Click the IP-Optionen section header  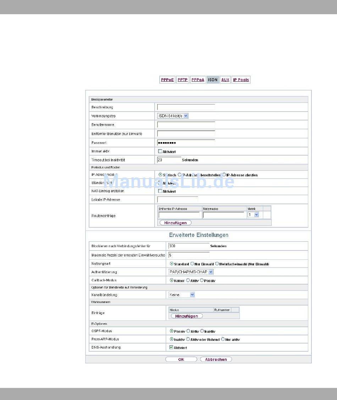[x=198, y=324]
